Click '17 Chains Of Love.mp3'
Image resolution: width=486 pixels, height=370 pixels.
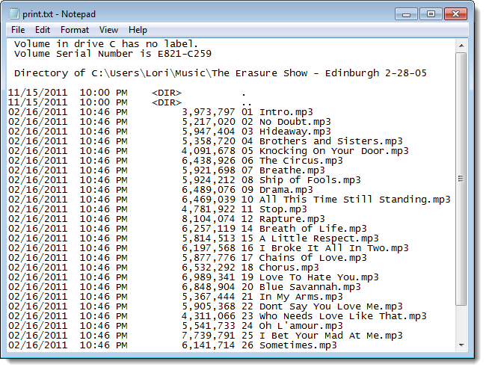304,258
